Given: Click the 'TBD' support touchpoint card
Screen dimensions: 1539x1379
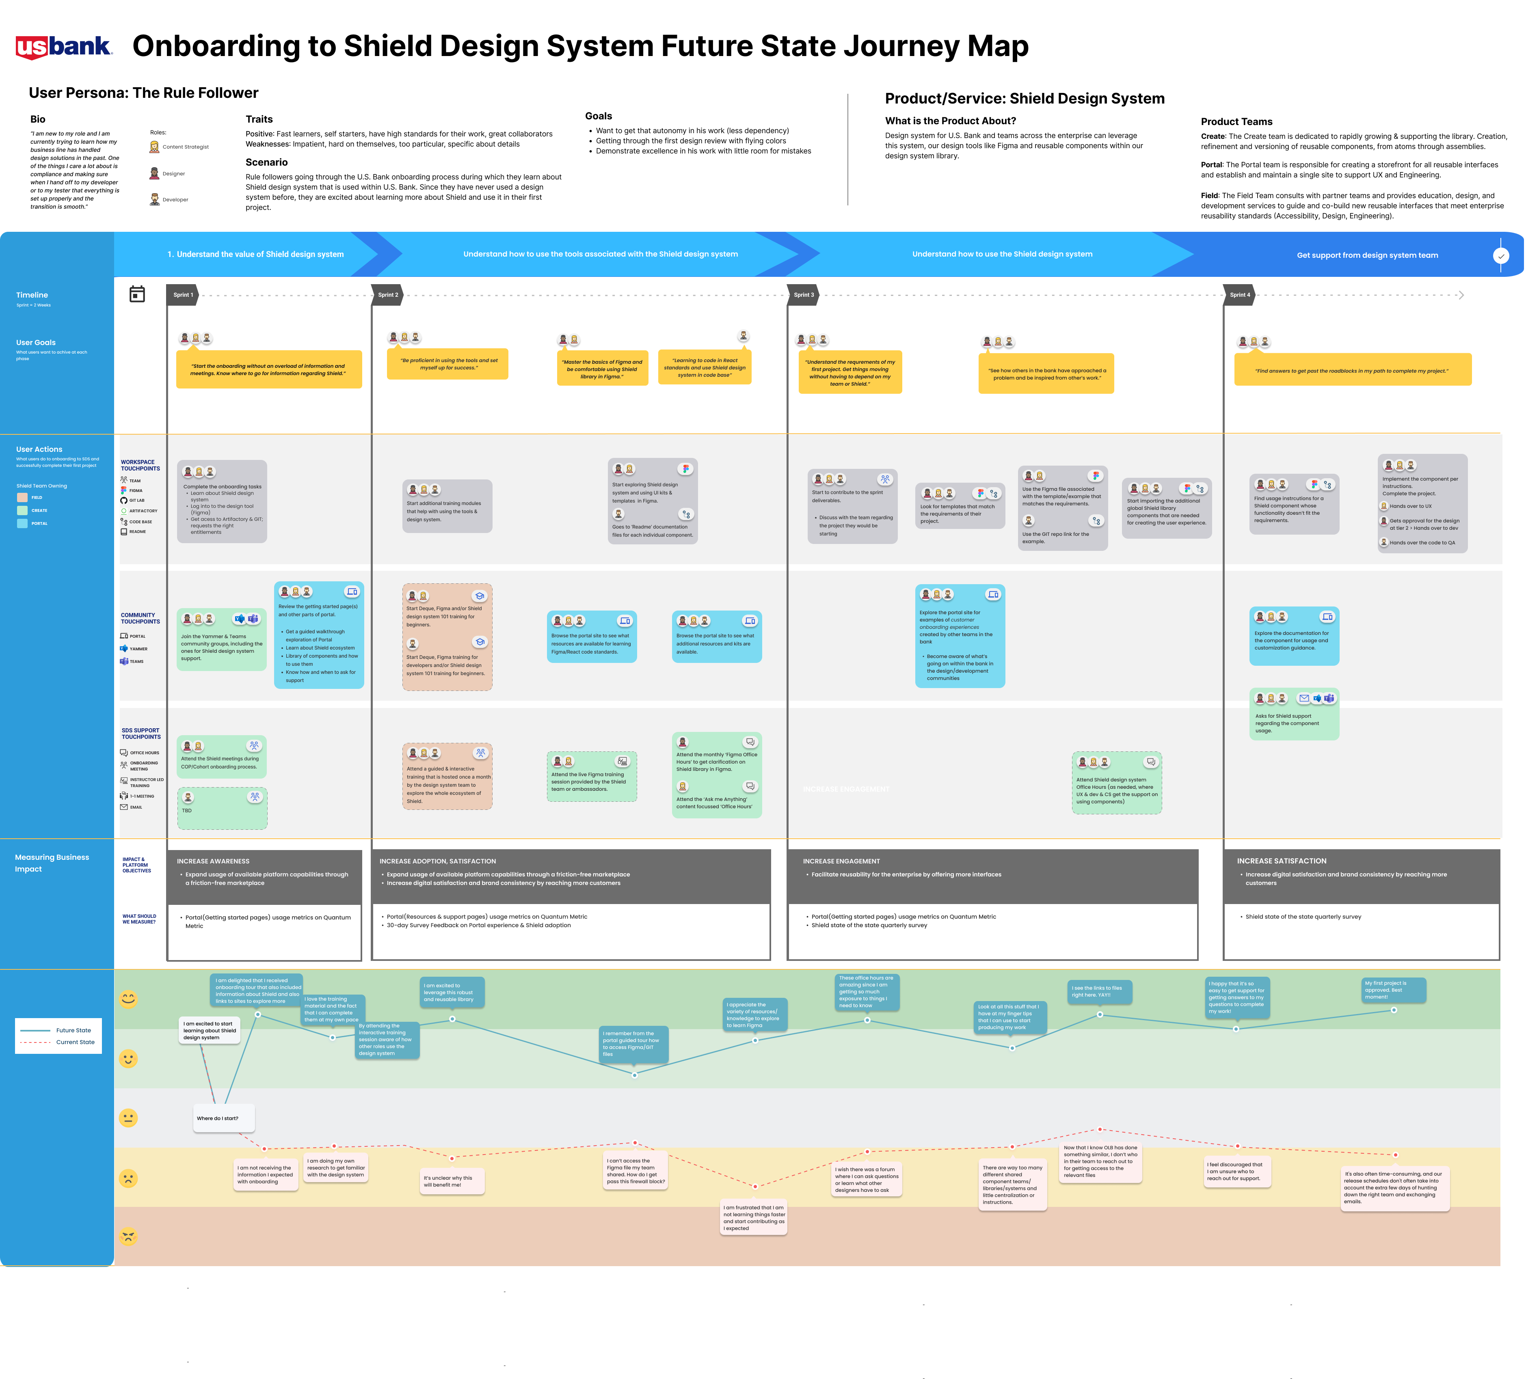Looking at the screenshot, I should [222, 808].
